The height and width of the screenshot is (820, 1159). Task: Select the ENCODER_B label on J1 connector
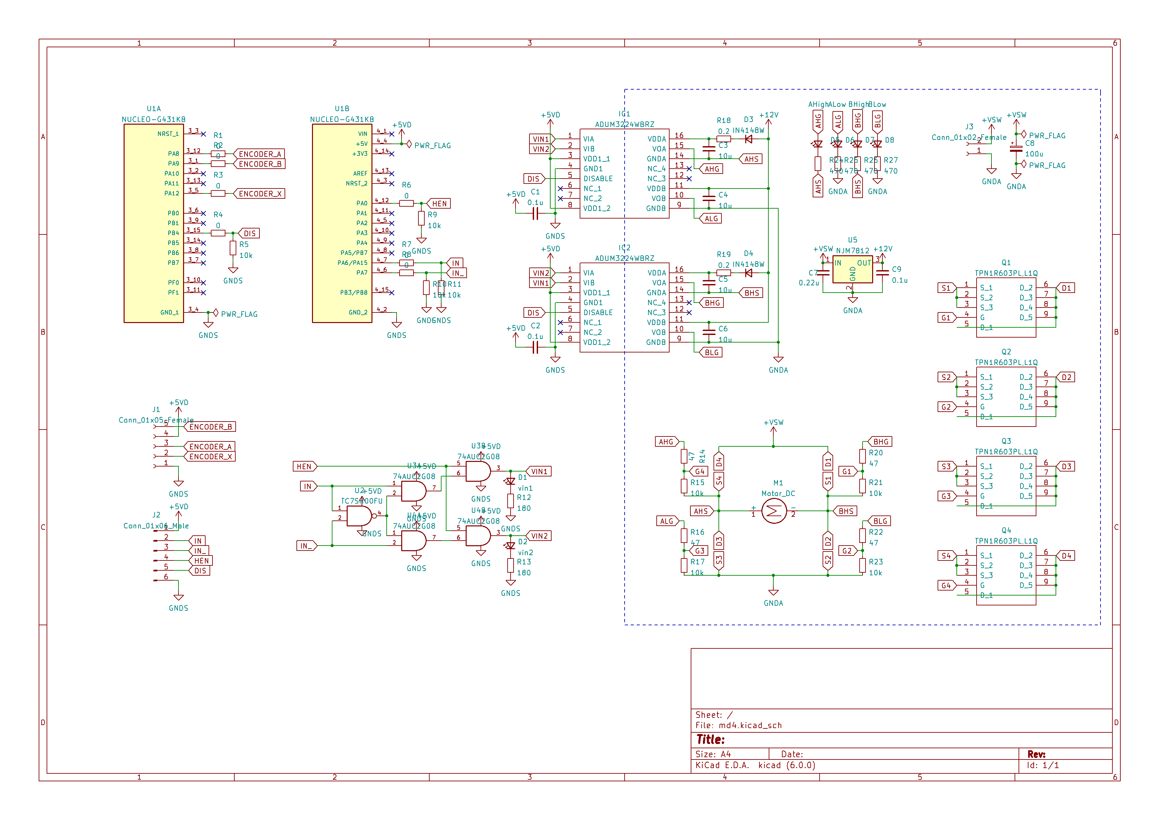210,427
